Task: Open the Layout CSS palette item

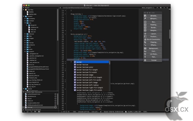Action: (152, 34)
